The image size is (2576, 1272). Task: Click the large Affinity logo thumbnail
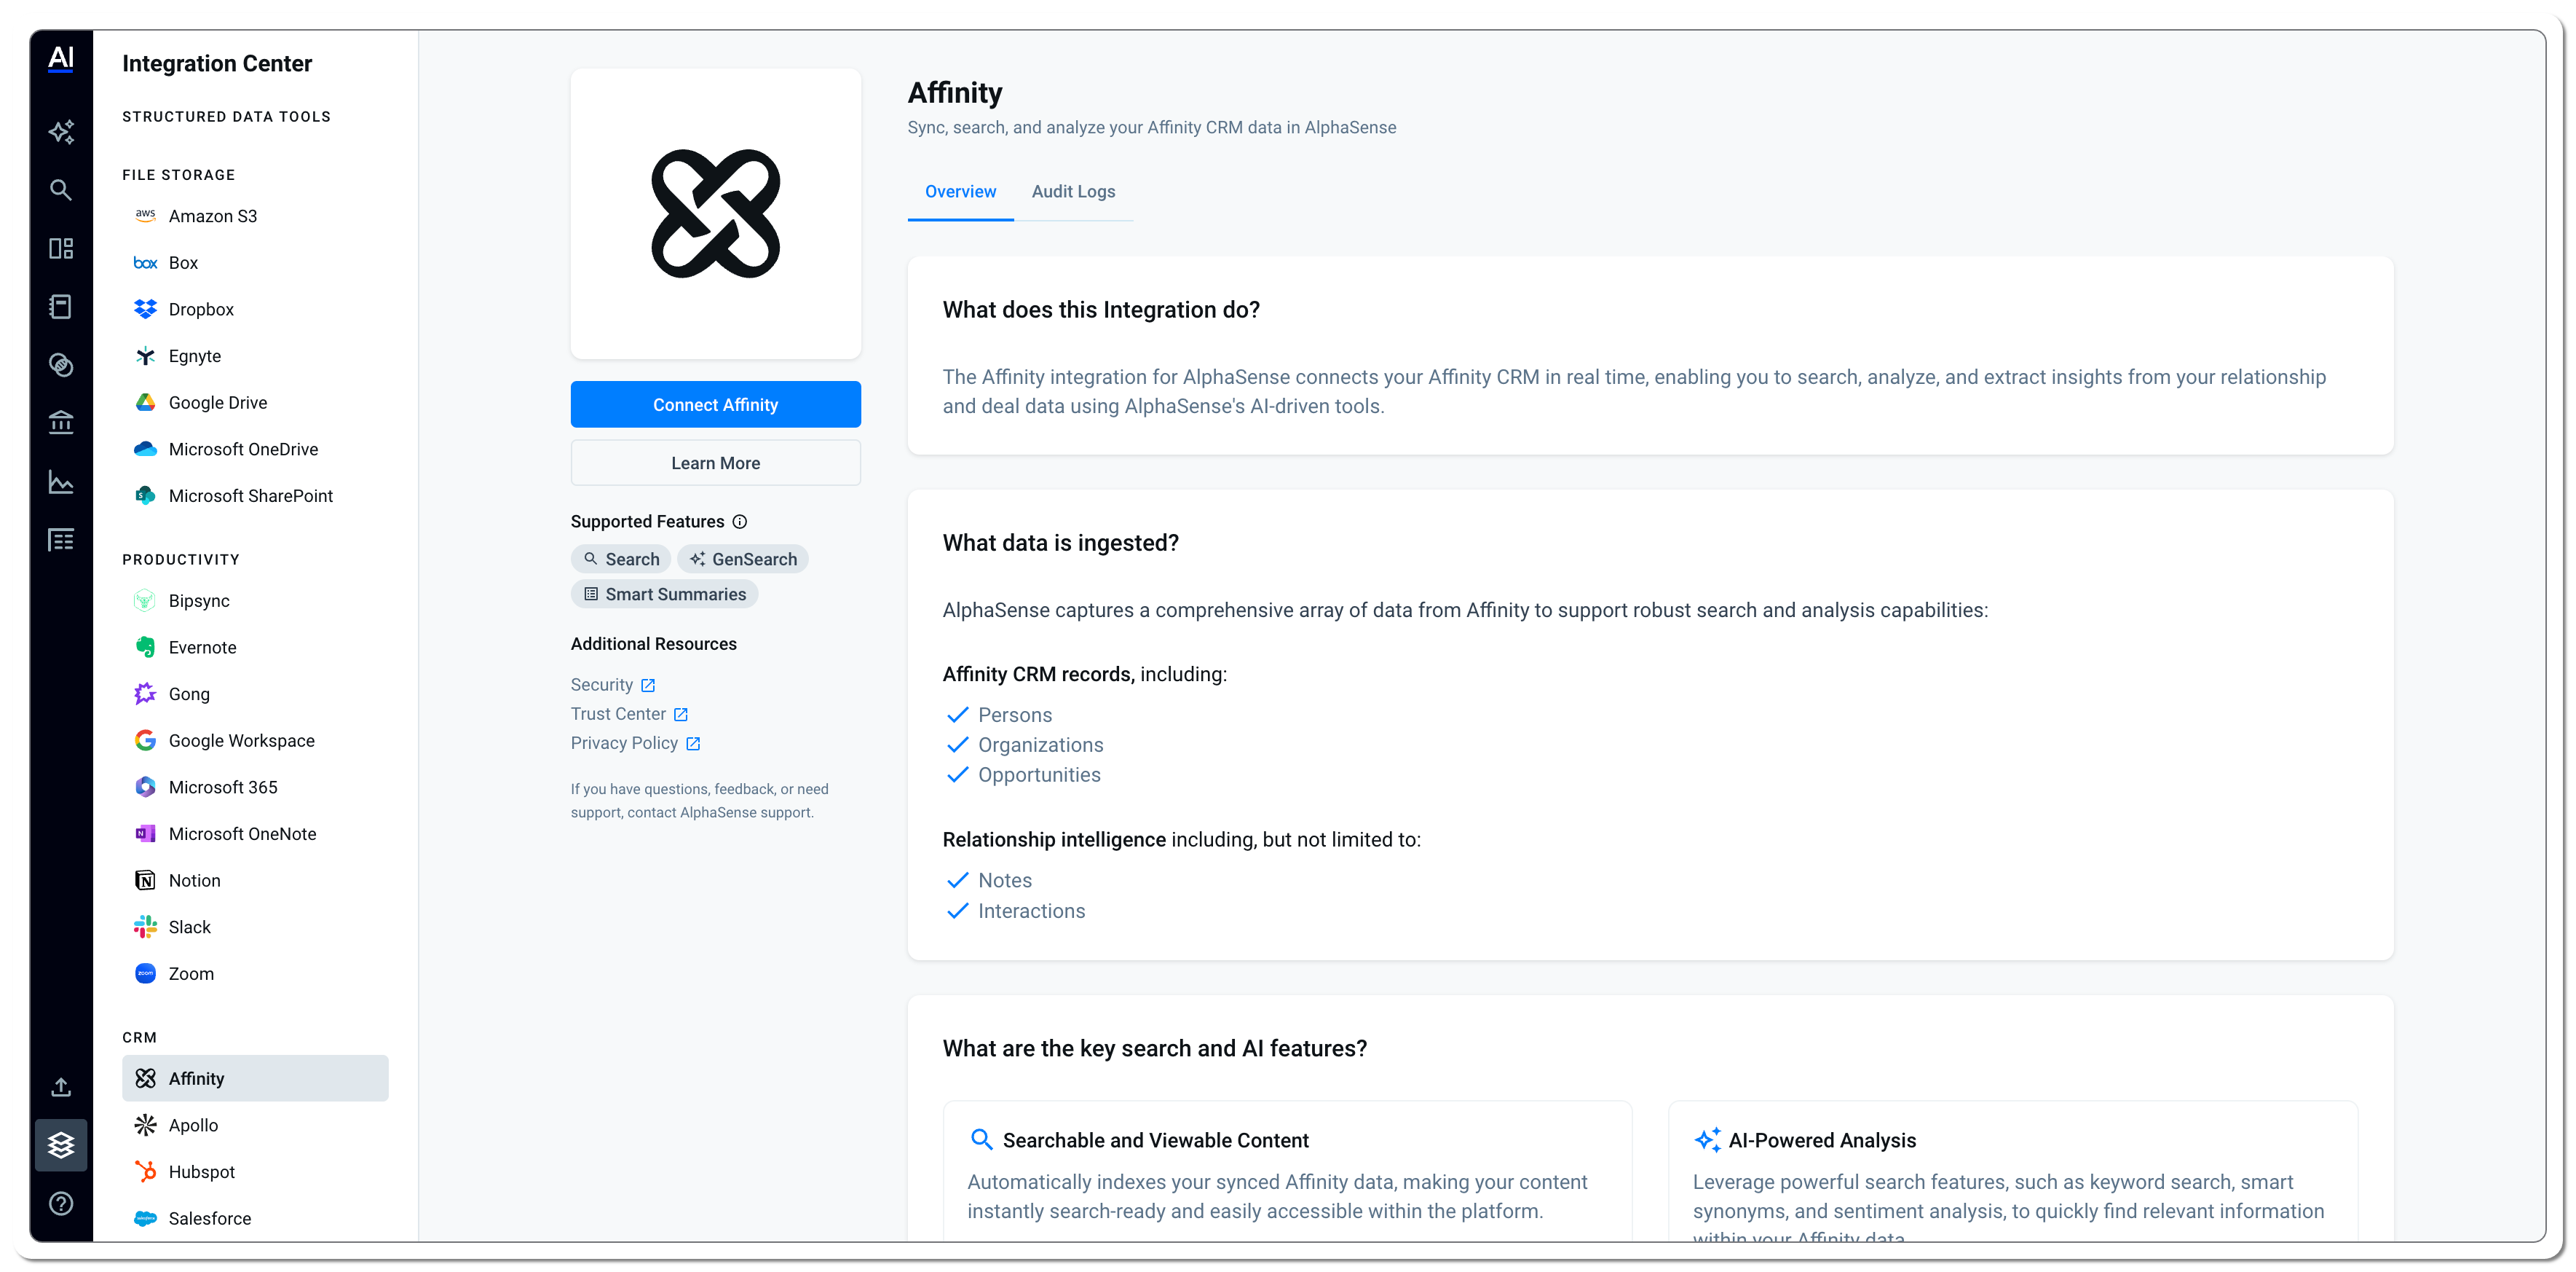click(x=715, y=214)
